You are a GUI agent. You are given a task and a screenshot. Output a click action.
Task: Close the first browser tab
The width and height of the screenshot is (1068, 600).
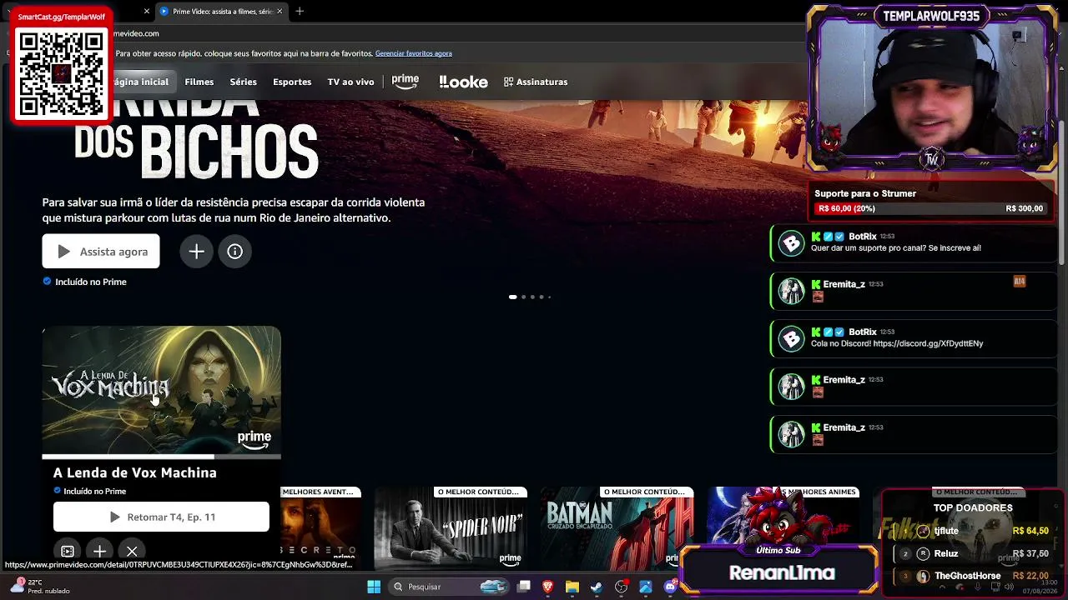tap(147, 11)
